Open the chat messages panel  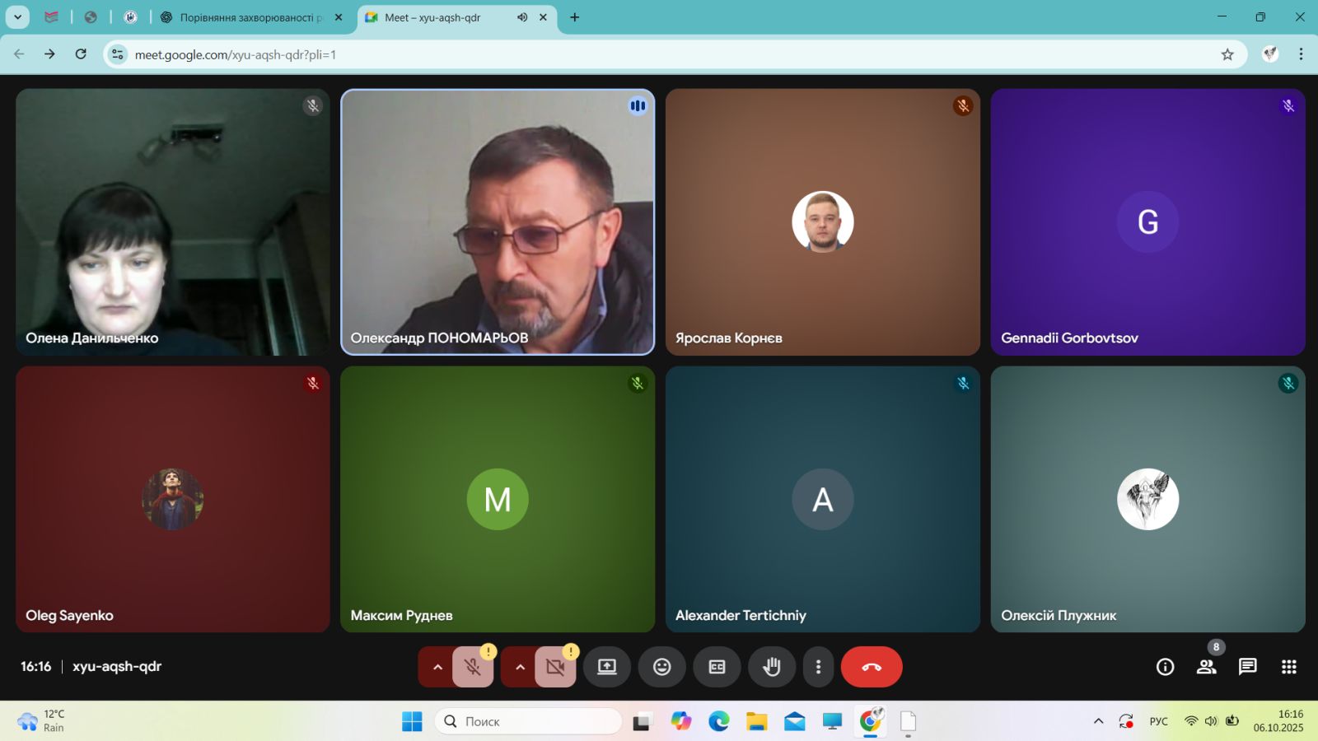(1247, 667)
